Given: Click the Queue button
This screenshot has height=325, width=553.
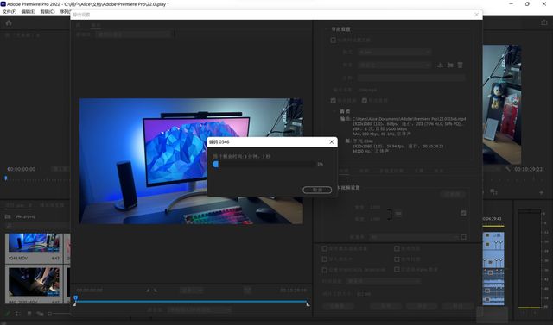Looking at the screenshot, I should tap(386, 306).
